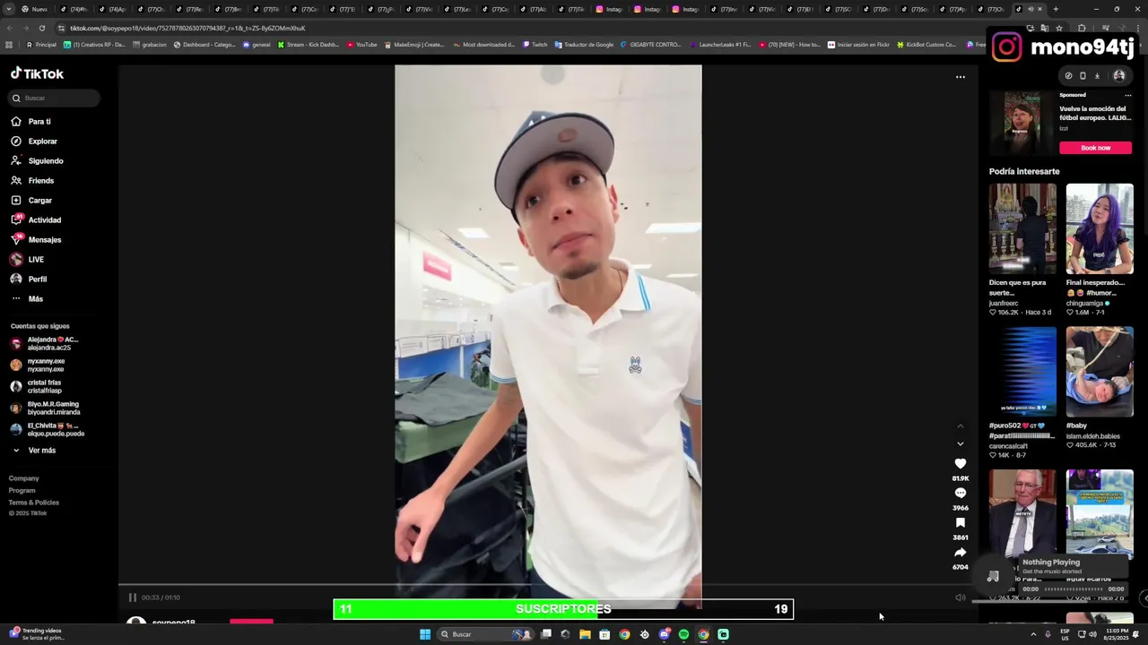This screenshot has height=645, width=1148.
Task: Click the Book now ad button
Action: (1095, 148)
